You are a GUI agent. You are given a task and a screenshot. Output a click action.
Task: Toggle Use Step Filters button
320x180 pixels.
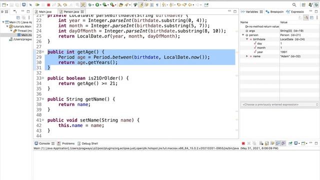tap(83, 4)
